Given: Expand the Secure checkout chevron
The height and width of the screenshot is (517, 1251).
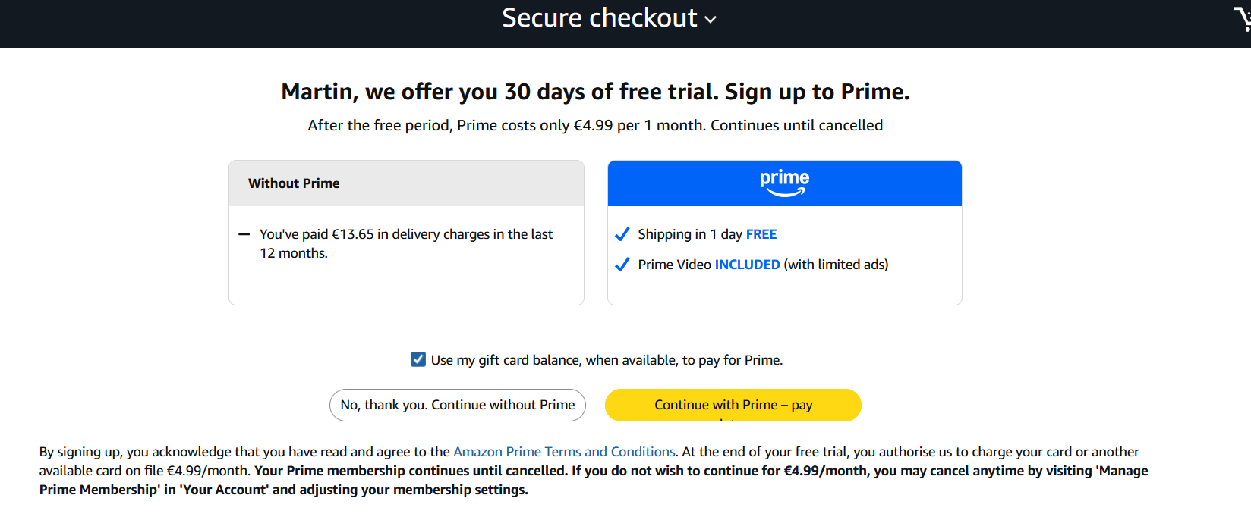Looking at the screenshot, I should [x=711, y=20].
